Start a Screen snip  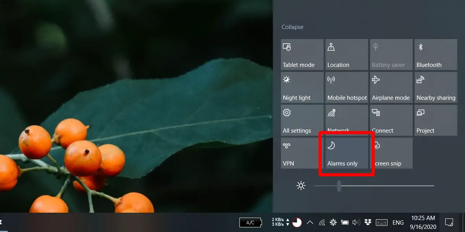[x=391, y=153]
